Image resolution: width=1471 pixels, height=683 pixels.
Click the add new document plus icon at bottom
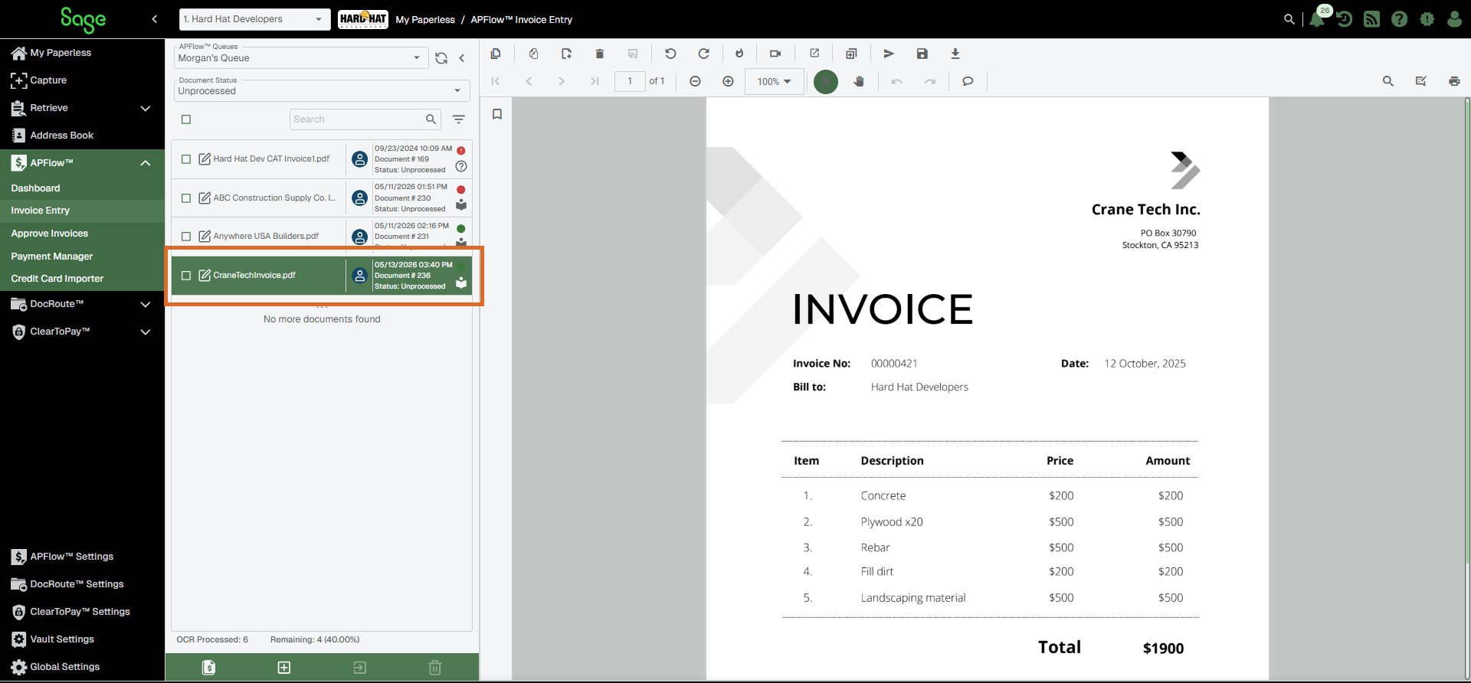(284, 668)
